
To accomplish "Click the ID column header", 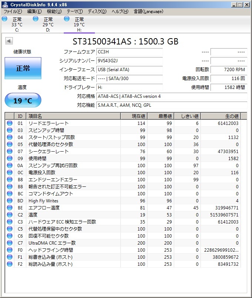I will point(20,116).
